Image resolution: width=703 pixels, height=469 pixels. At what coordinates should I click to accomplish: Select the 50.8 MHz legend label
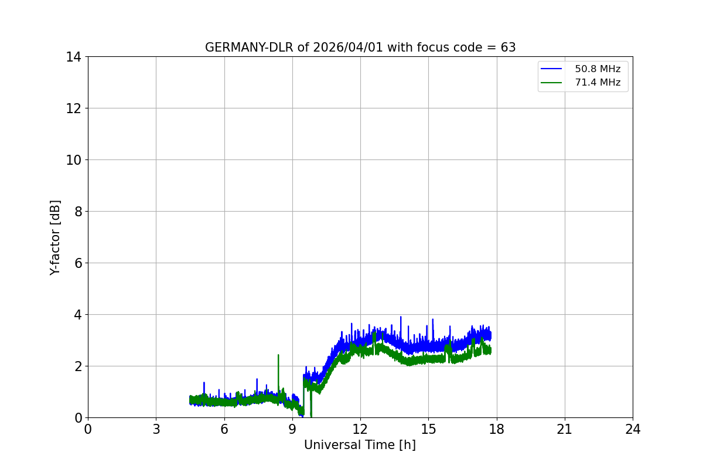598,69
